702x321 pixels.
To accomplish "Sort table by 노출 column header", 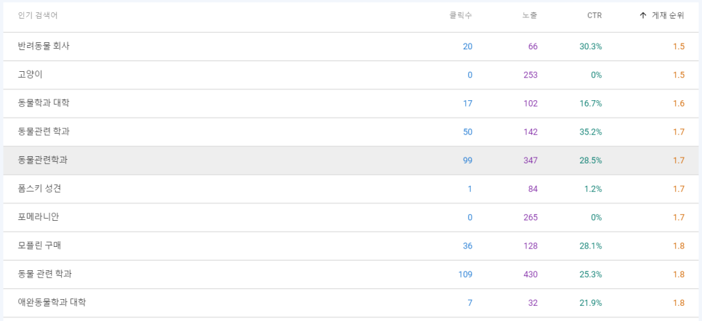I will [x=530, y=15].
